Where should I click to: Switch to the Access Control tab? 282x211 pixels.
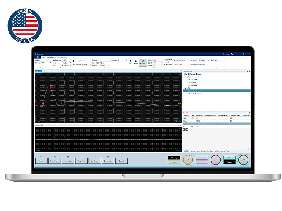[x=51, y=57]
